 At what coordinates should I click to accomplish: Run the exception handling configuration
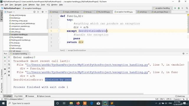click(175, 8)
